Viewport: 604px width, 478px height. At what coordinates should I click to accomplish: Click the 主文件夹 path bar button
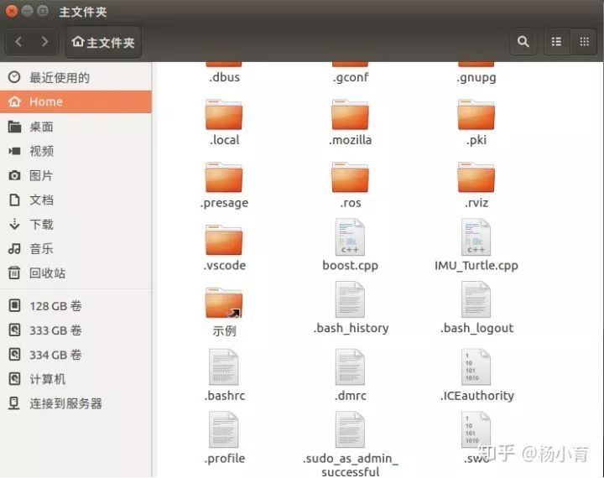click(x=103, y=42)
